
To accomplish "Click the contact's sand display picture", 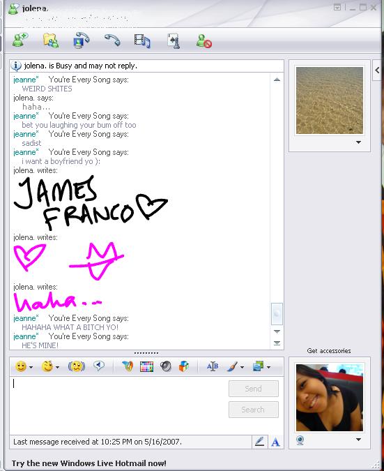I will point(330,100).
